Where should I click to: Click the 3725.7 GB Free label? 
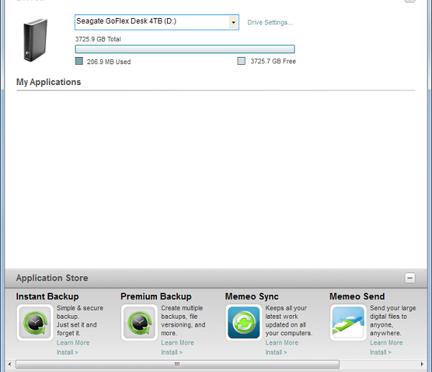[x=273, y=61]
